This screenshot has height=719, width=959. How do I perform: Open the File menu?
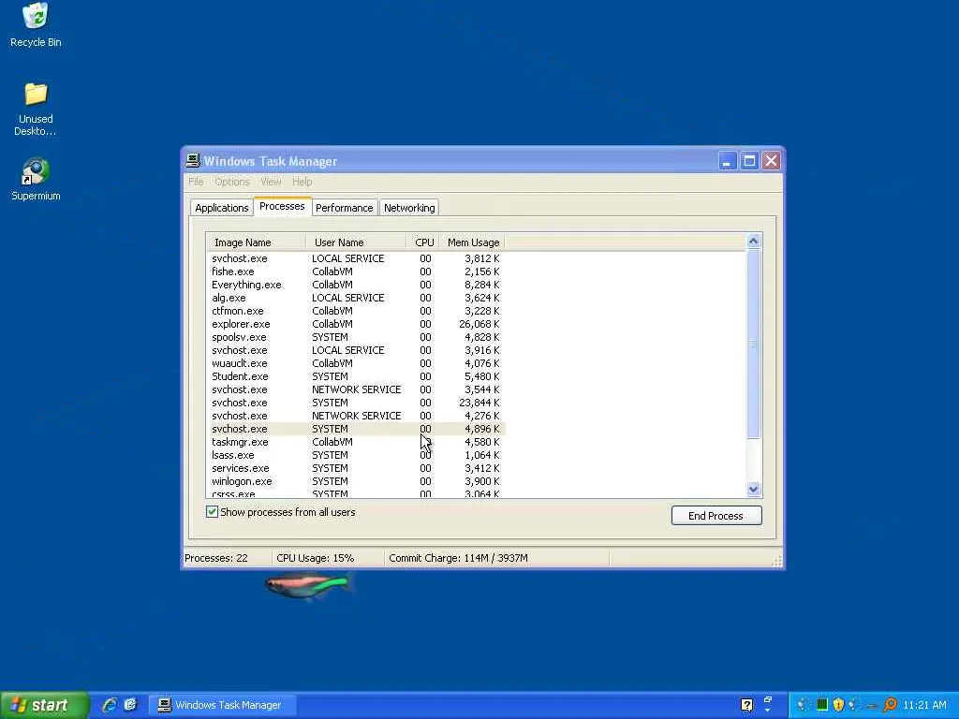[196, 182]
